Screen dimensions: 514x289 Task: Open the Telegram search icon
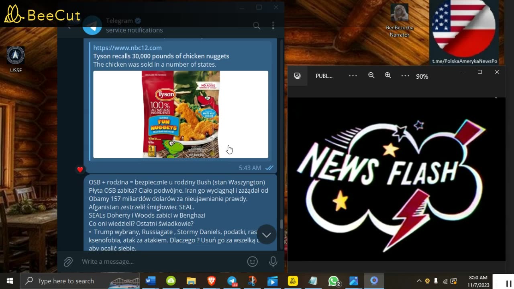(x=257, y=26)
